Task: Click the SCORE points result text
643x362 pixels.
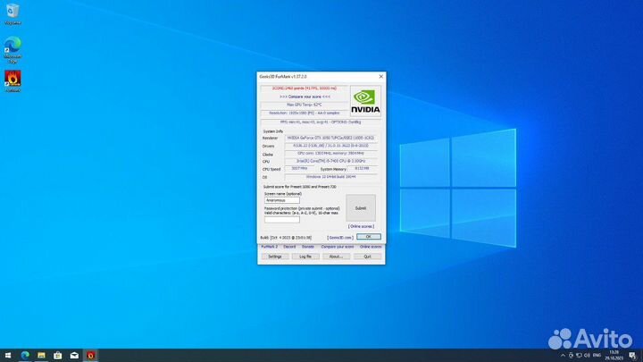Action: click(x=304, y=88)
